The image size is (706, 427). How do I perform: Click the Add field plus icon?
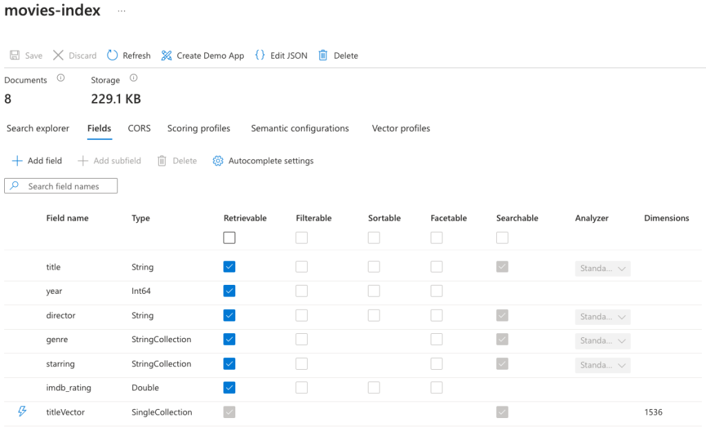pos(17,161)
